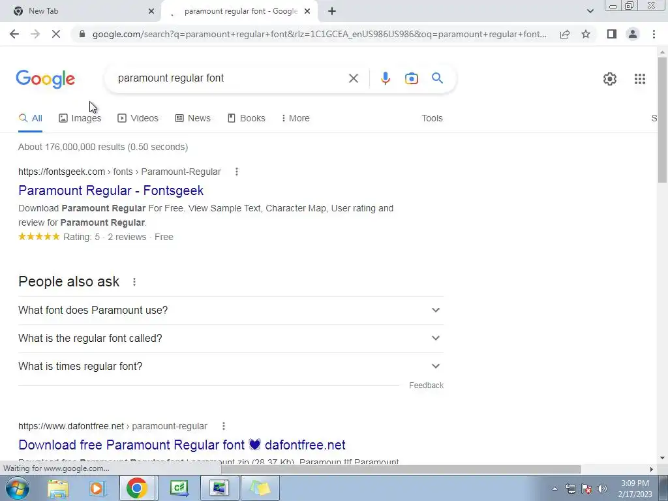Open more options for Fontsgeek result
The width and height of the screenshot is (668, 501).
[x=236, y=172]
